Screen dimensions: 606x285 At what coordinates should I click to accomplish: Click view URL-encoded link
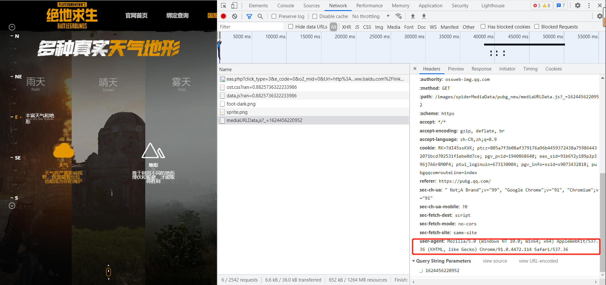click(x=538, y=261)
